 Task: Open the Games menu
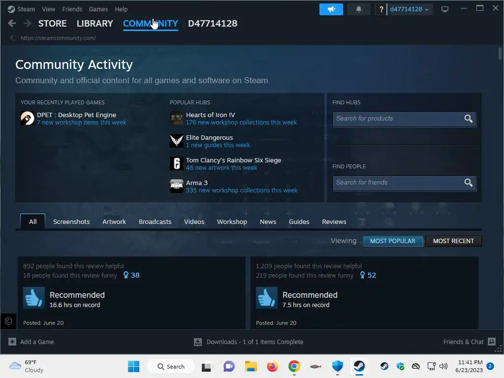98,9
